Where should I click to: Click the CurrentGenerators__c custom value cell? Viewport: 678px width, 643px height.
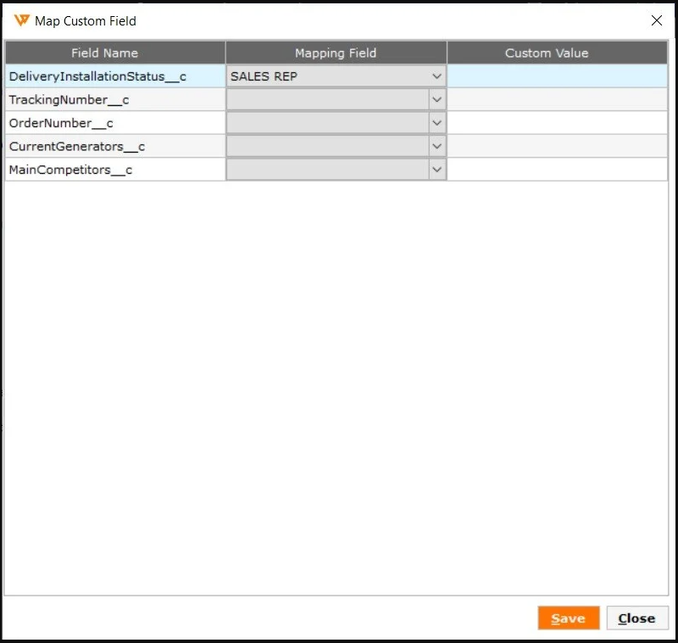pyautogui.click(x=557, y=146)
